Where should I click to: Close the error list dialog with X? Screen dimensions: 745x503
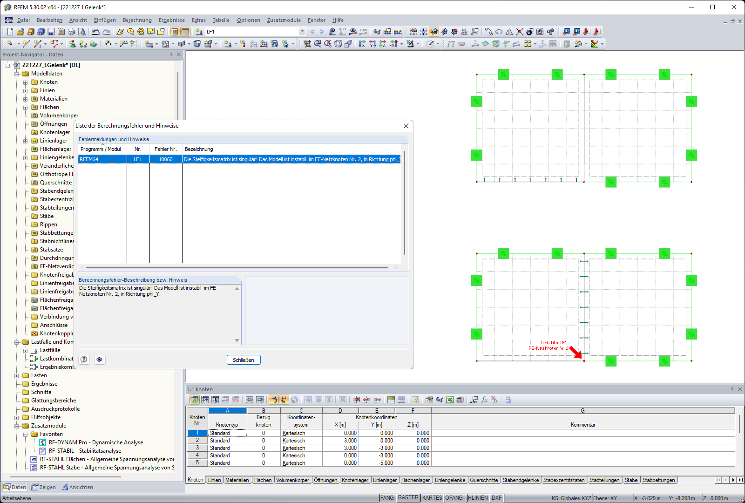[406, 126]
